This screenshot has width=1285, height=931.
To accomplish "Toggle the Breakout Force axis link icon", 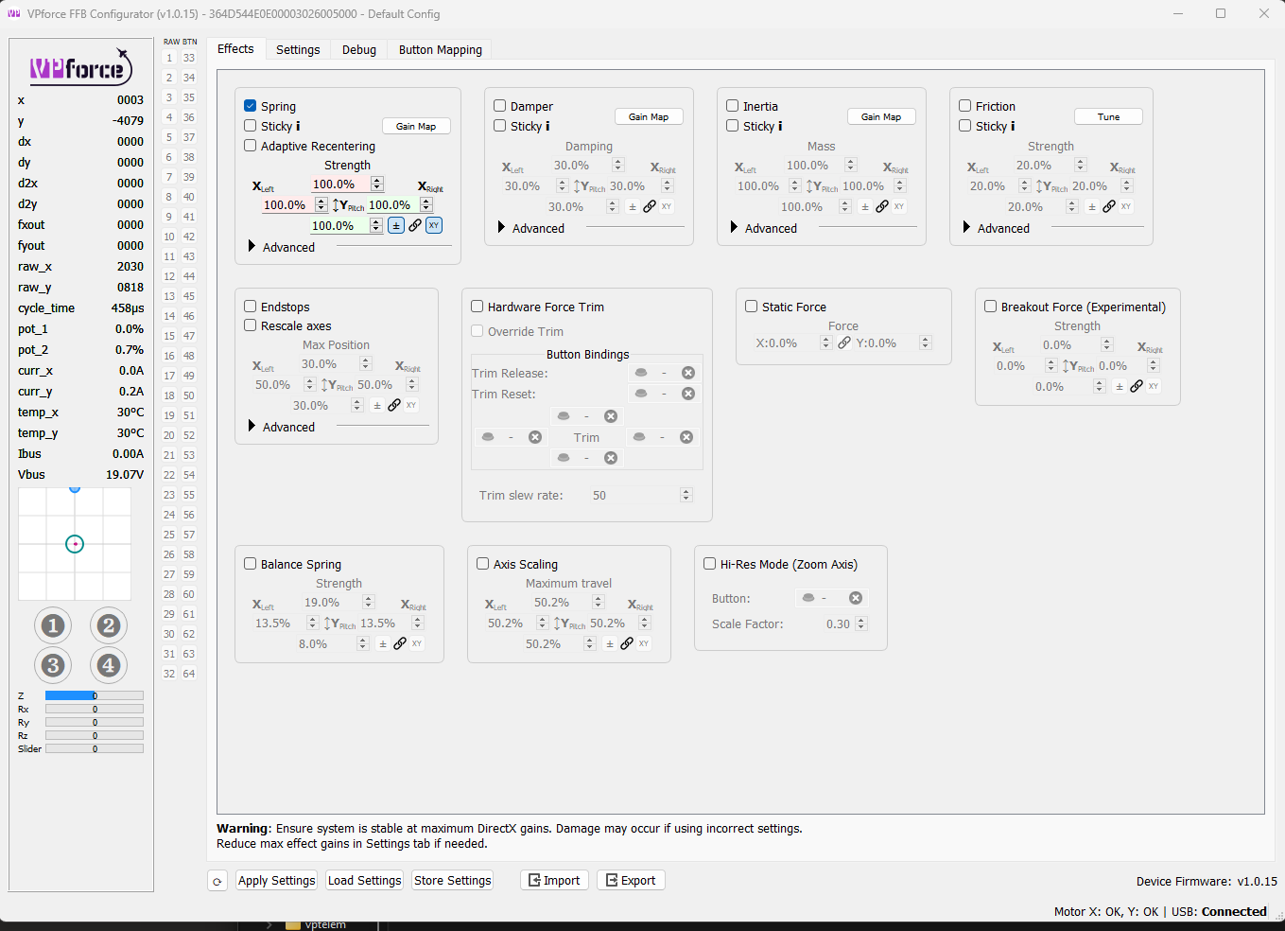I will coord(1137,386).
